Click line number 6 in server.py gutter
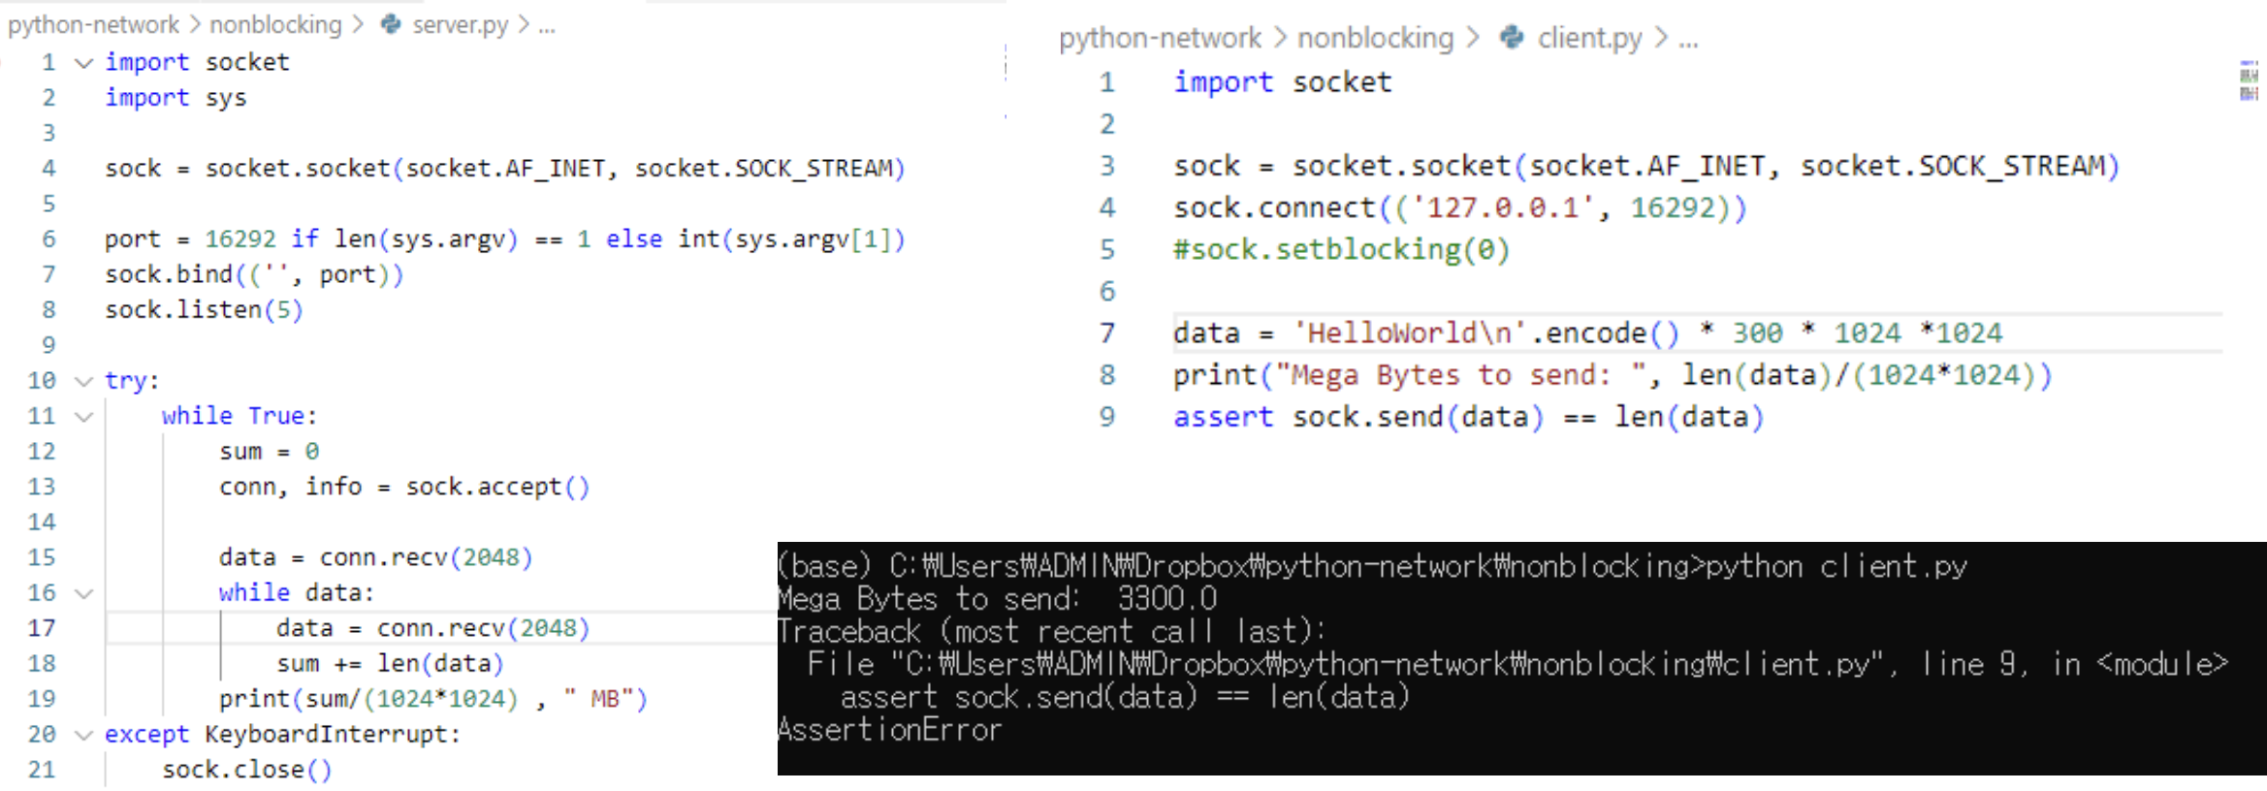 point(48,238)
